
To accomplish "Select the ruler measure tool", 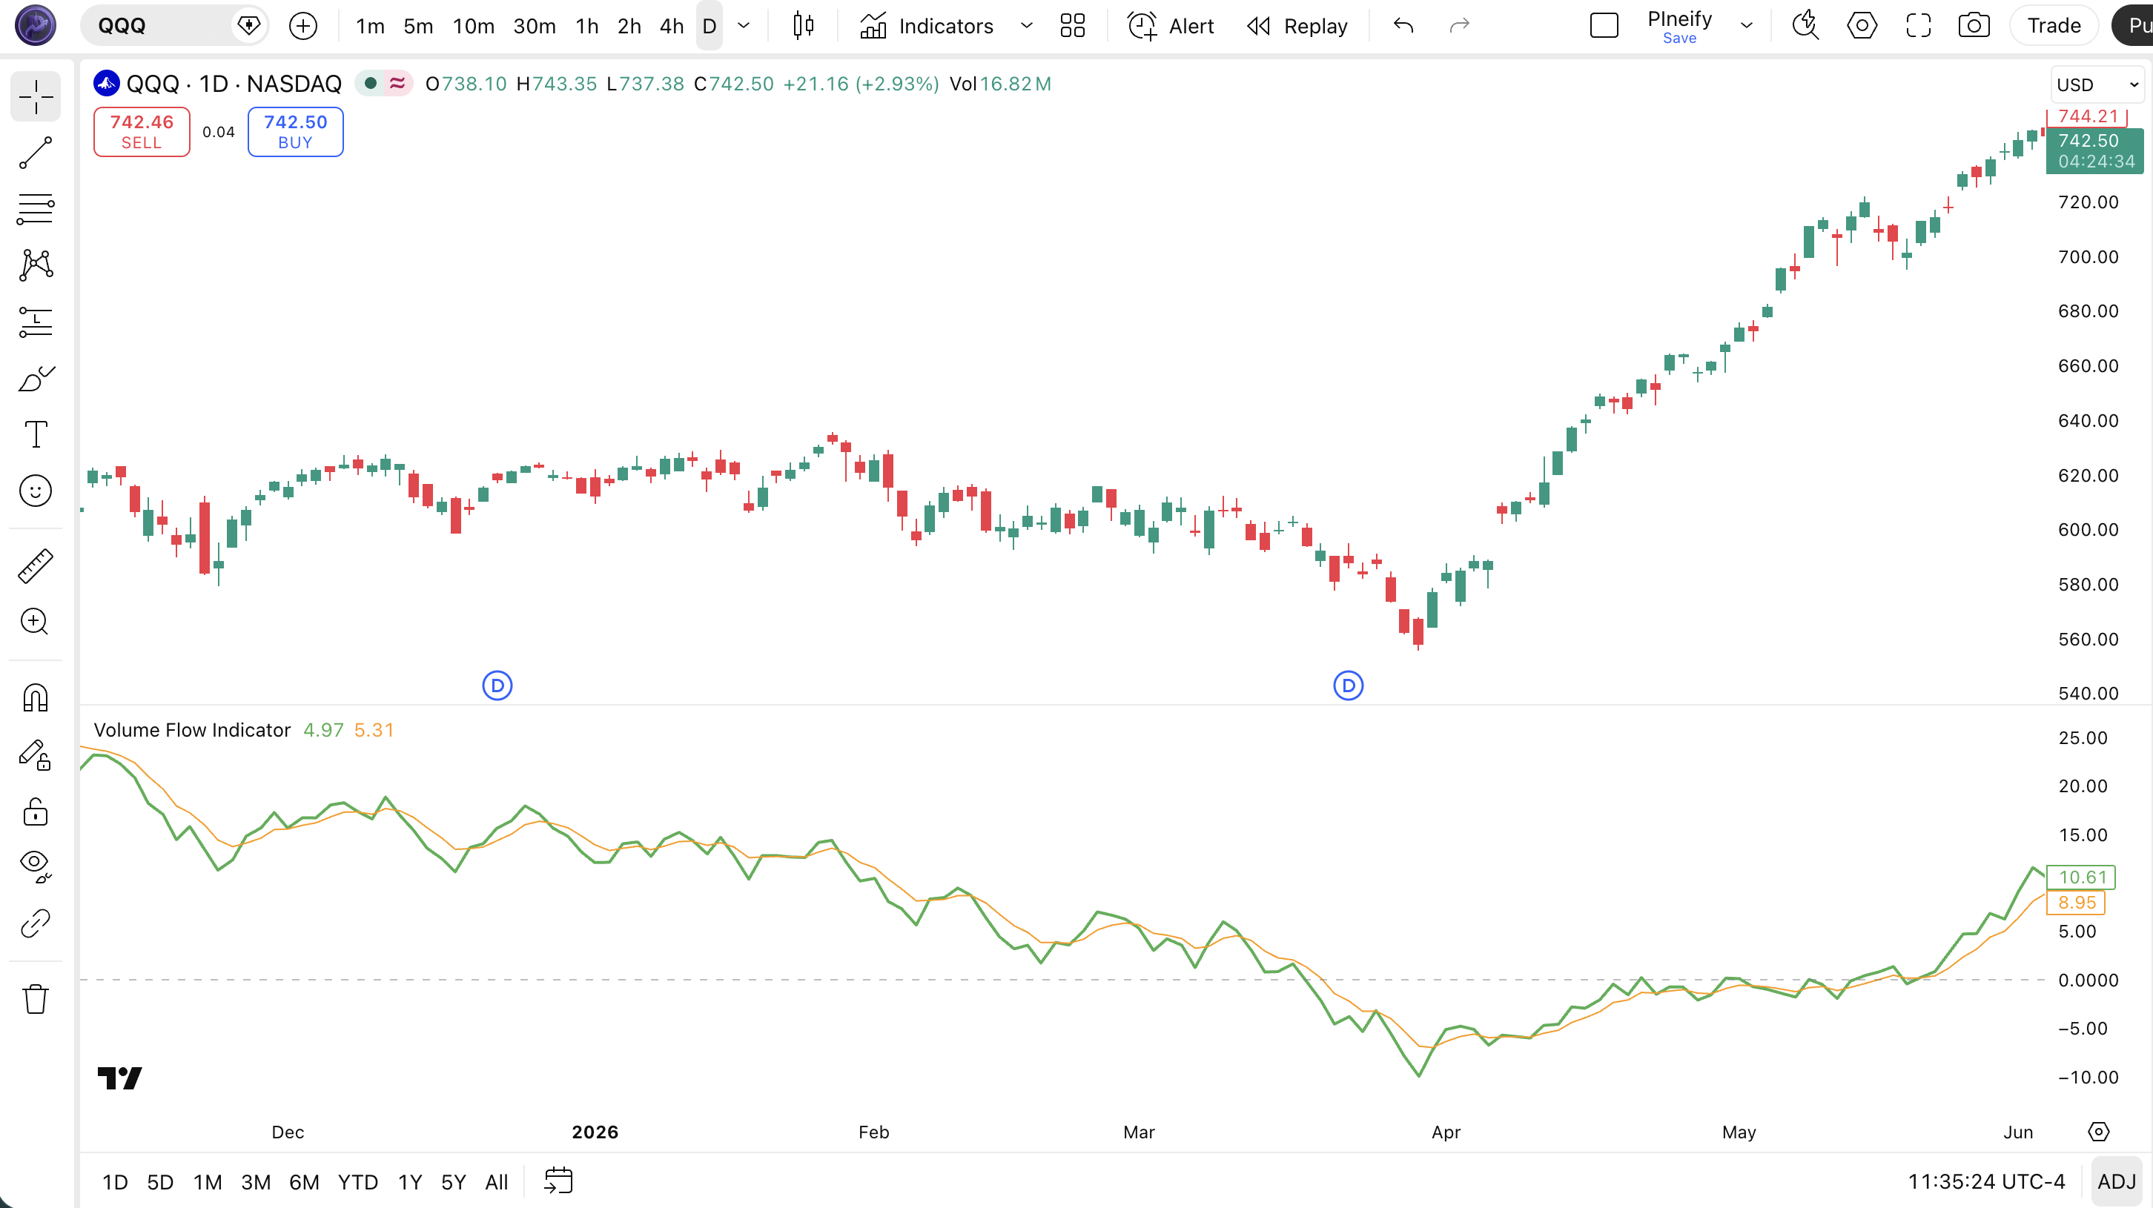I will click(x=35, y=565).
